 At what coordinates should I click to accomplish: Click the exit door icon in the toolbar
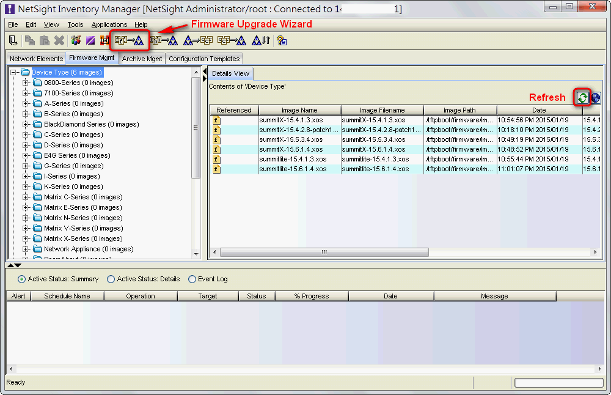[13, 40]
